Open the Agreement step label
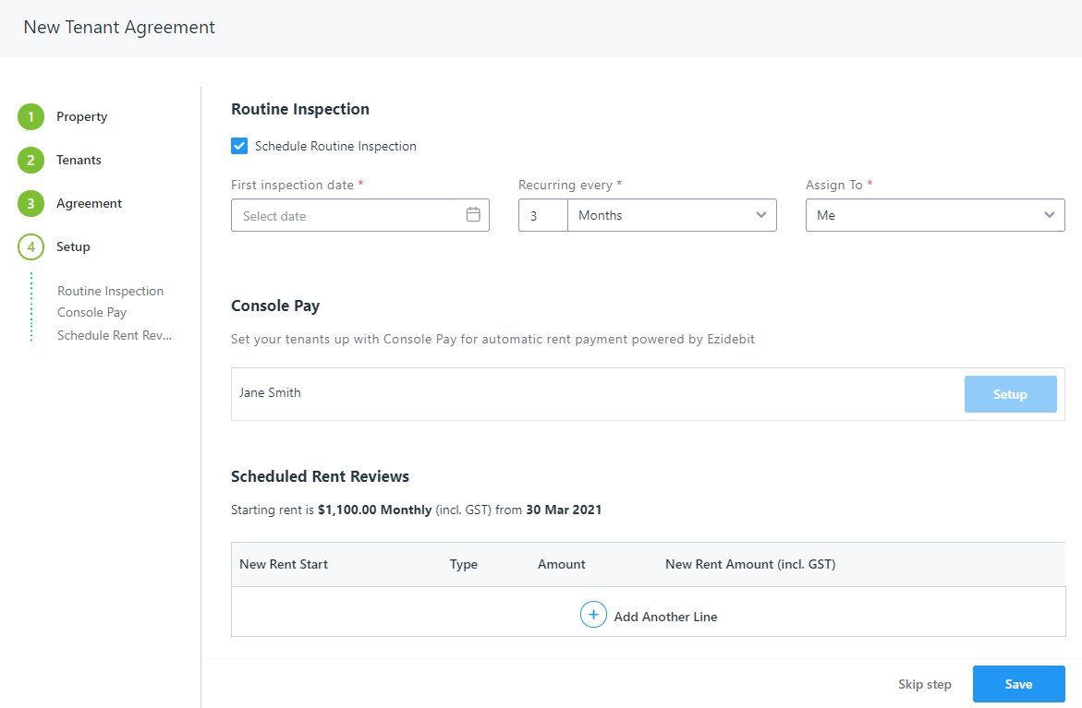 [x=89, y=203]
